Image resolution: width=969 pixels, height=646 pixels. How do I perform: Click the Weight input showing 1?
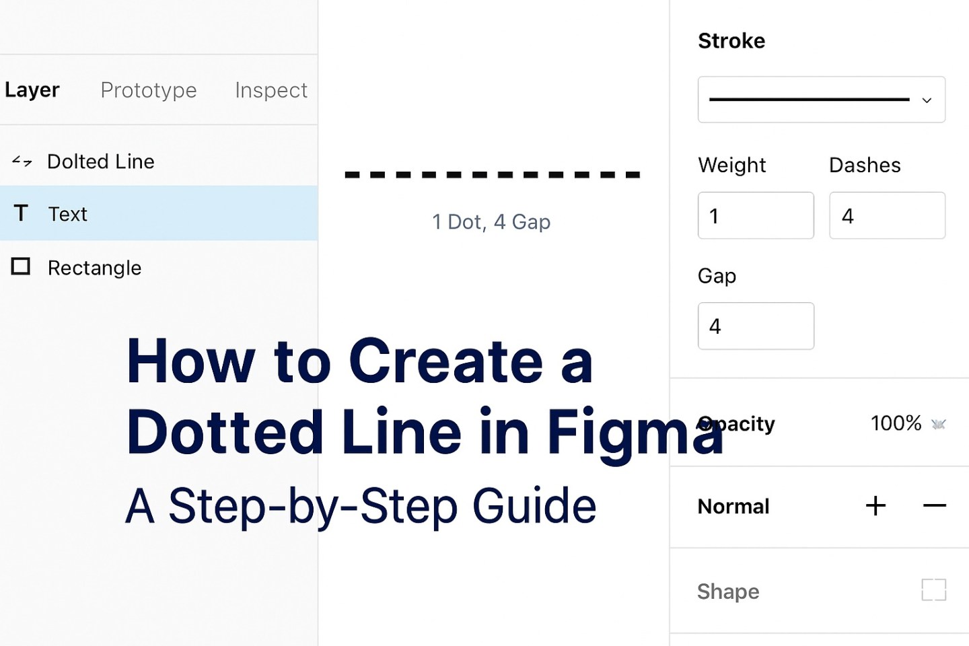pyautogui.click(x=756, y=215)
